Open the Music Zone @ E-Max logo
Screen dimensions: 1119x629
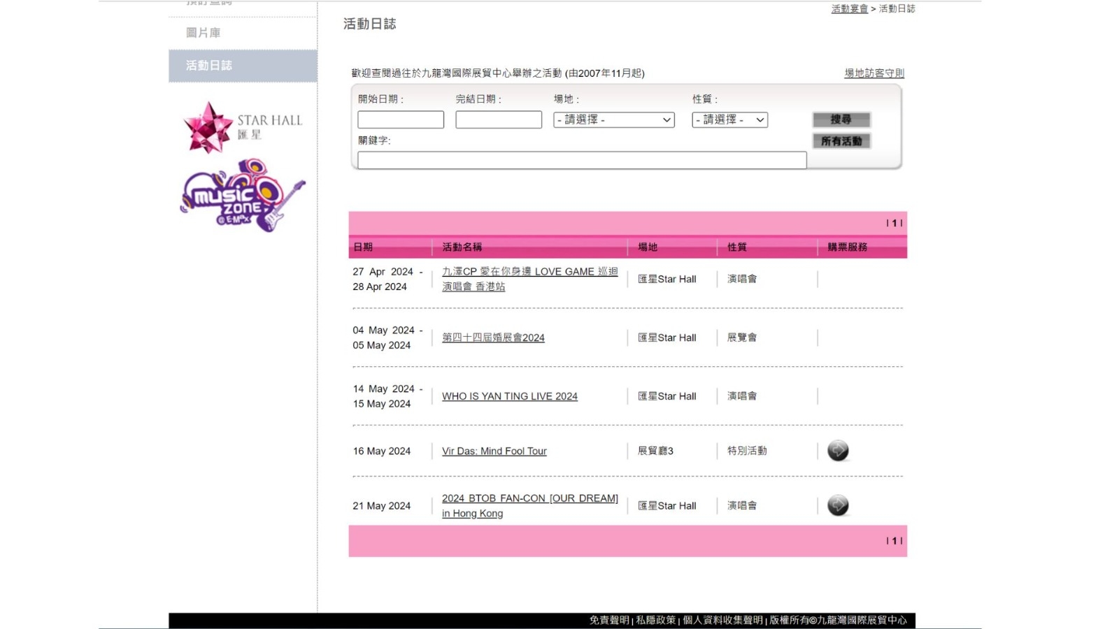coord(243,195)
